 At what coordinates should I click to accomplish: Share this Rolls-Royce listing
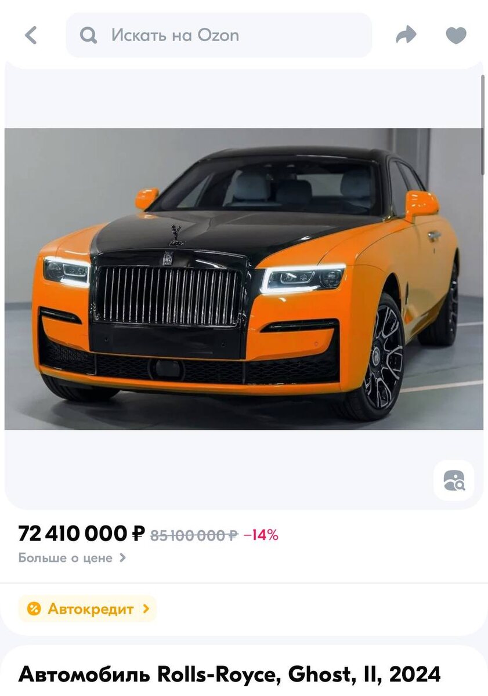coord(406,35)
